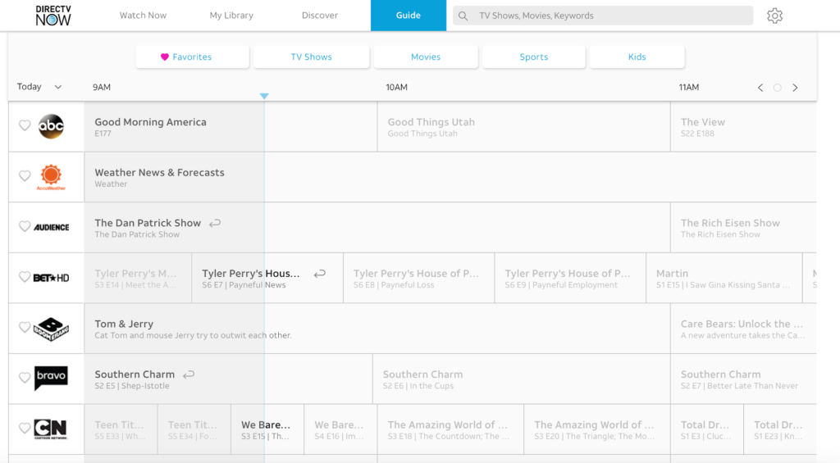Go to next time block arrow
840x463 pixels.
click(795, 88)
